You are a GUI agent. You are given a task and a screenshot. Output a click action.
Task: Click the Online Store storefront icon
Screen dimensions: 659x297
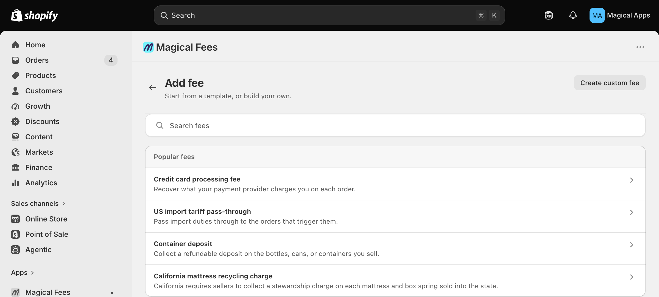(x=15, y=219)
